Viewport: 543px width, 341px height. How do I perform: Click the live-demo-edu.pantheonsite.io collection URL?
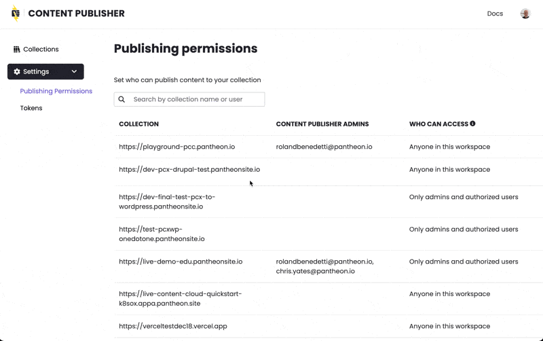[181, 262]
